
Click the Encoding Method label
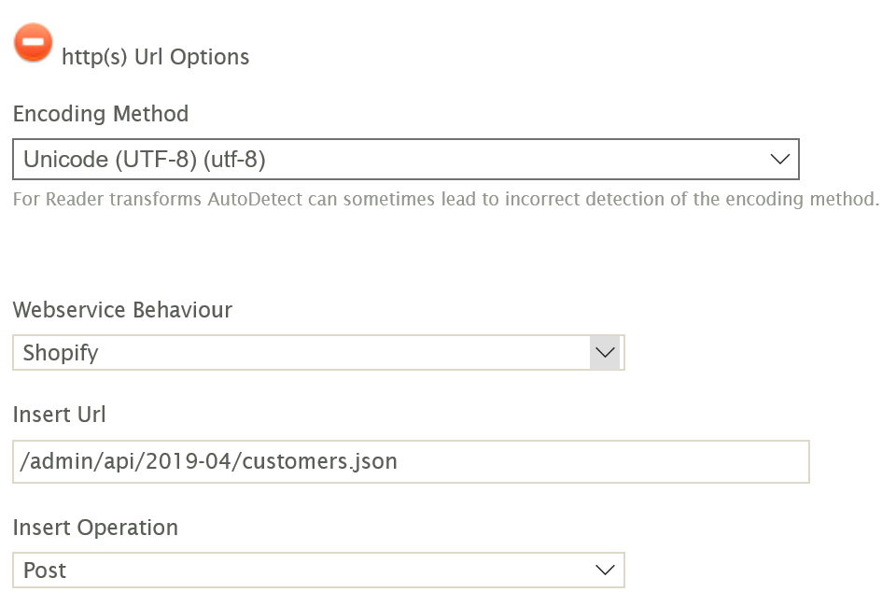tap(101, 114)
